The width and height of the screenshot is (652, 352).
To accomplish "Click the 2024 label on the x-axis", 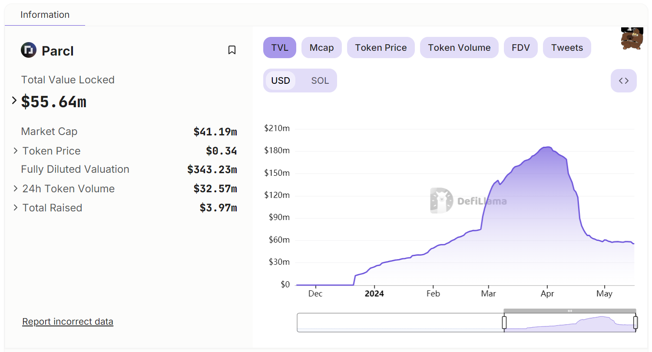I will [374, 294].
